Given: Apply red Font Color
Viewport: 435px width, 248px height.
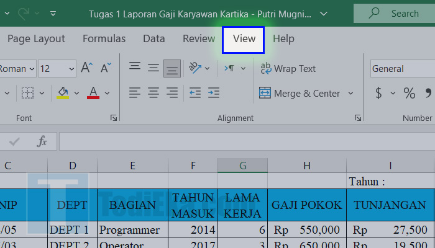Looking at the screenshot, I should 93,93.
